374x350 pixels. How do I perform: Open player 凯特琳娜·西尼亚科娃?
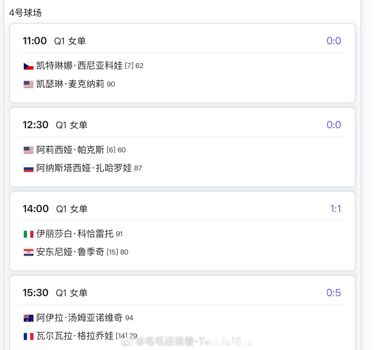point(79,66)
